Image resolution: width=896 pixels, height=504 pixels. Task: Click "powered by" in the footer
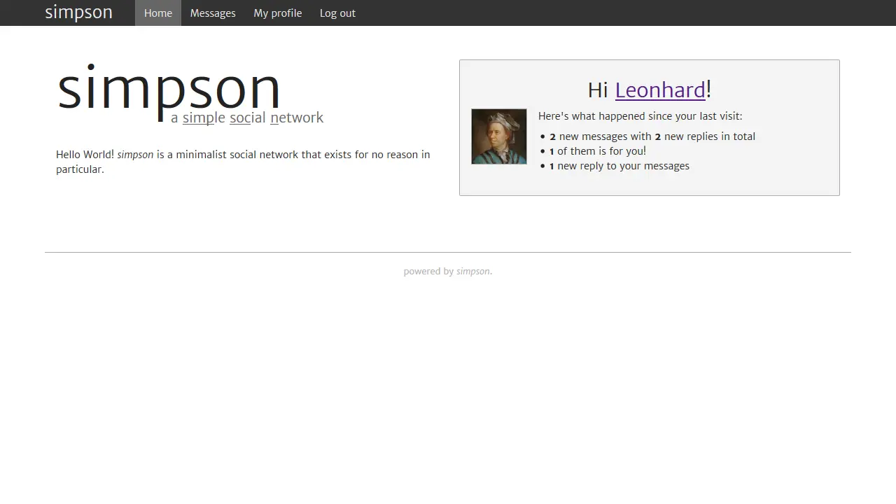(428, 272)
